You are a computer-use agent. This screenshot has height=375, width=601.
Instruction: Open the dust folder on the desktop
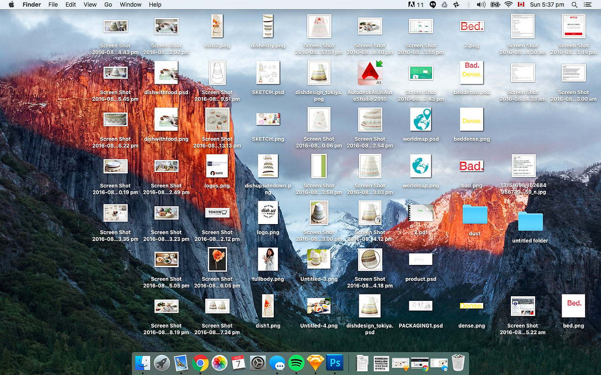(475, 214)
